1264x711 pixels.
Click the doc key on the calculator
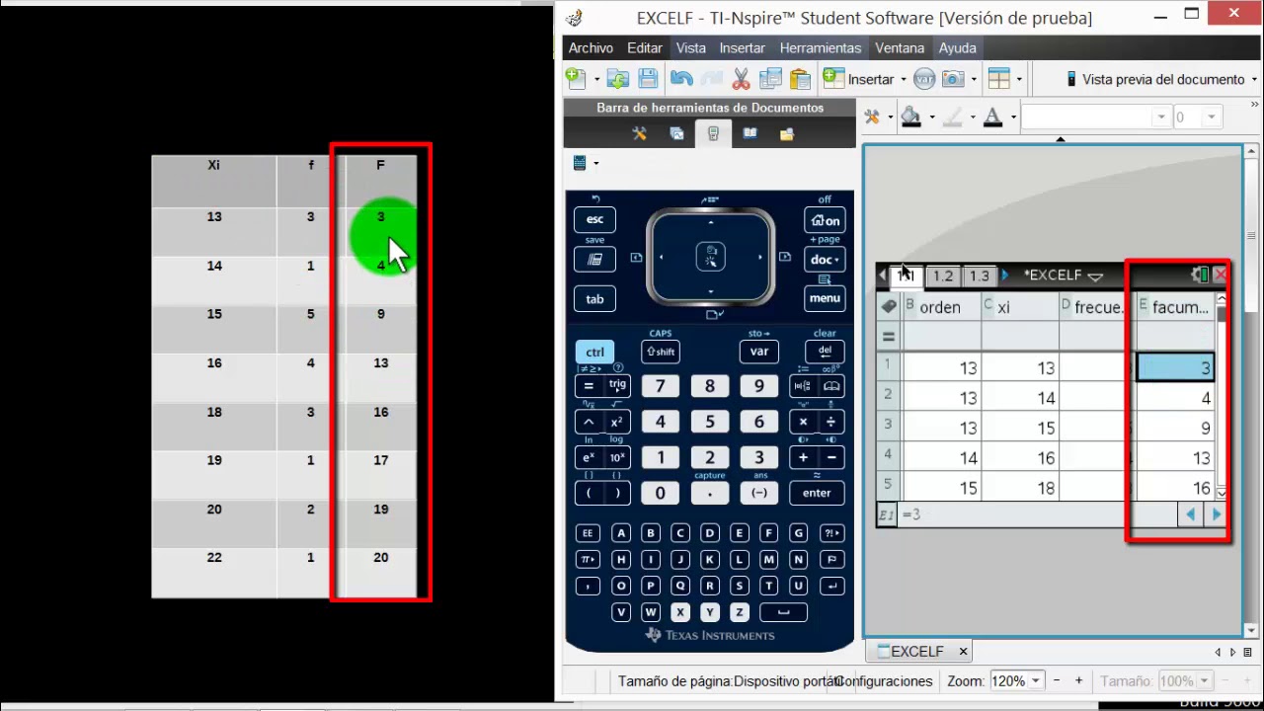pos(825,260)
